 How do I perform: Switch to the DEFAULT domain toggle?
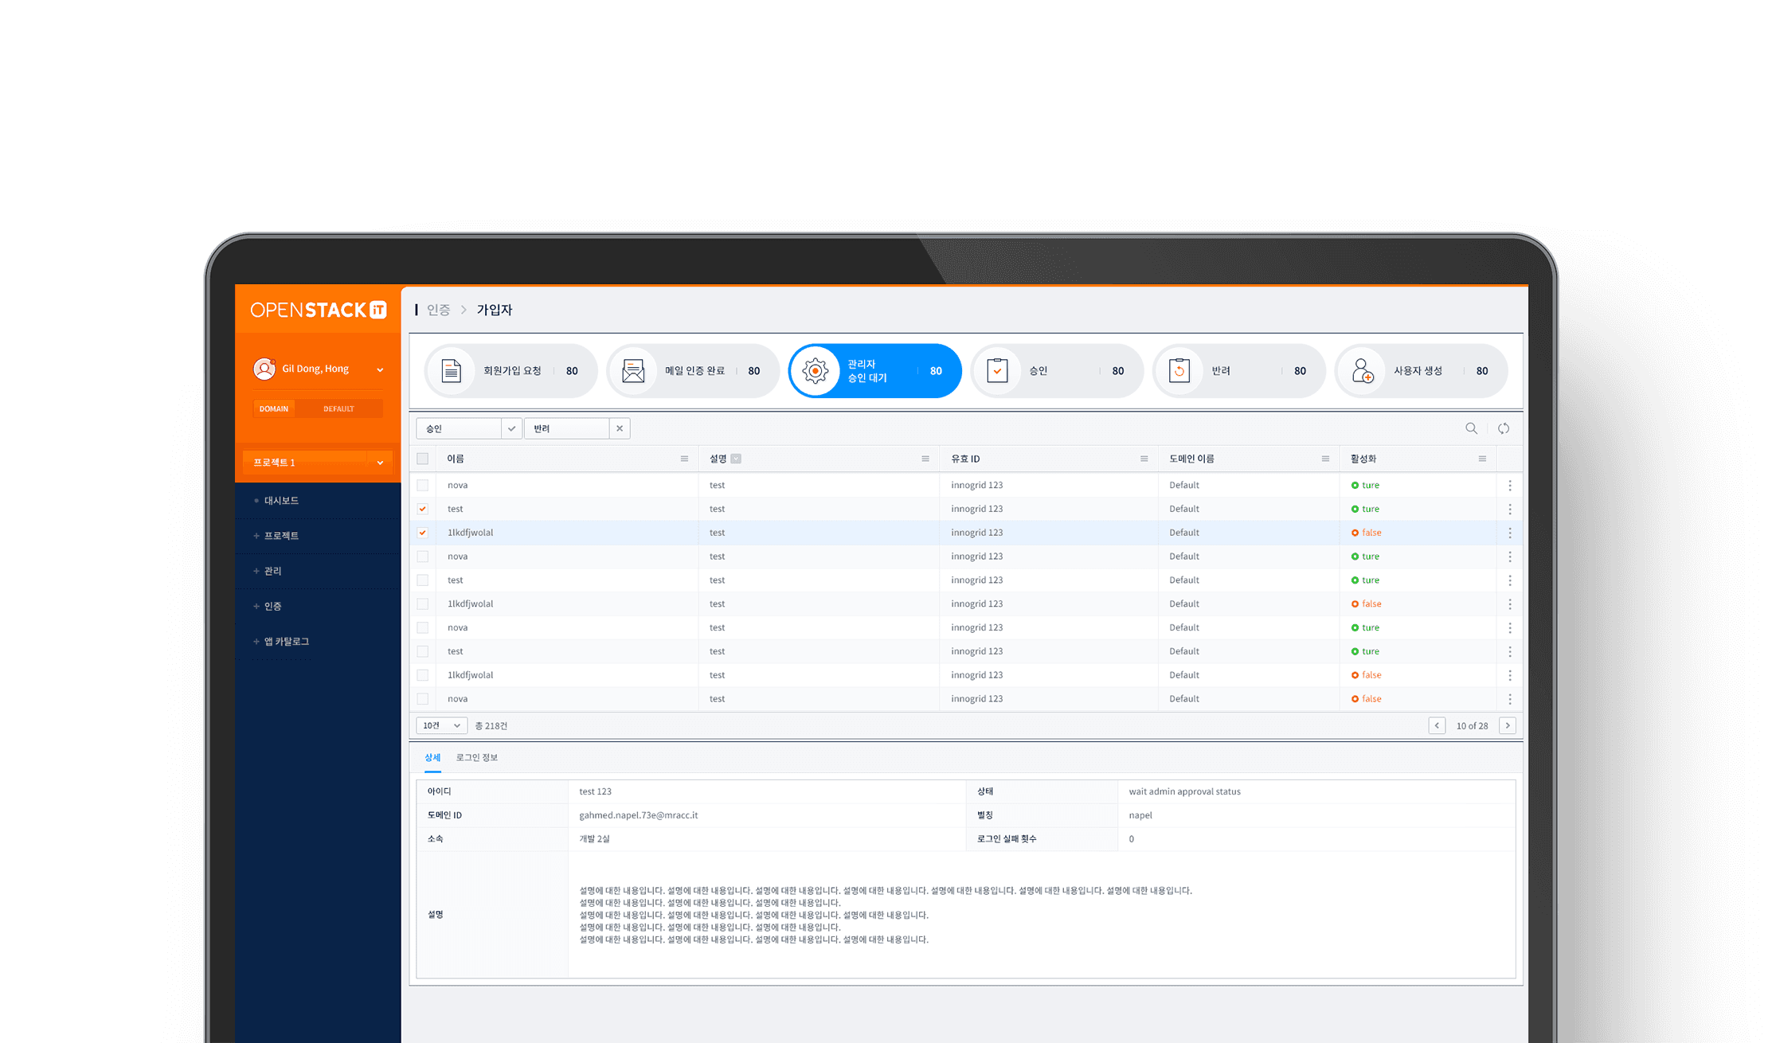click(x=338, y=408)
